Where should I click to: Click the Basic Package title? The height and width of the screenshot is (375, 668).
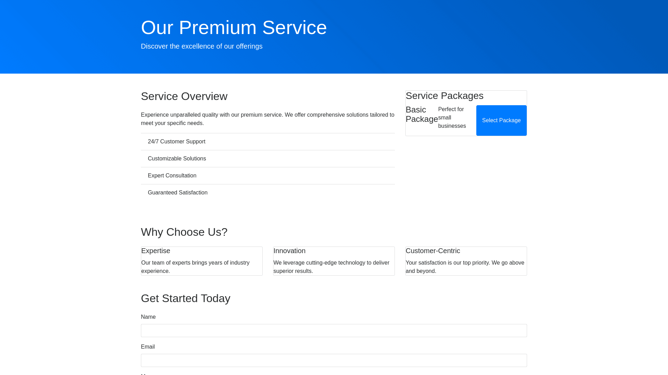(421, 115)
